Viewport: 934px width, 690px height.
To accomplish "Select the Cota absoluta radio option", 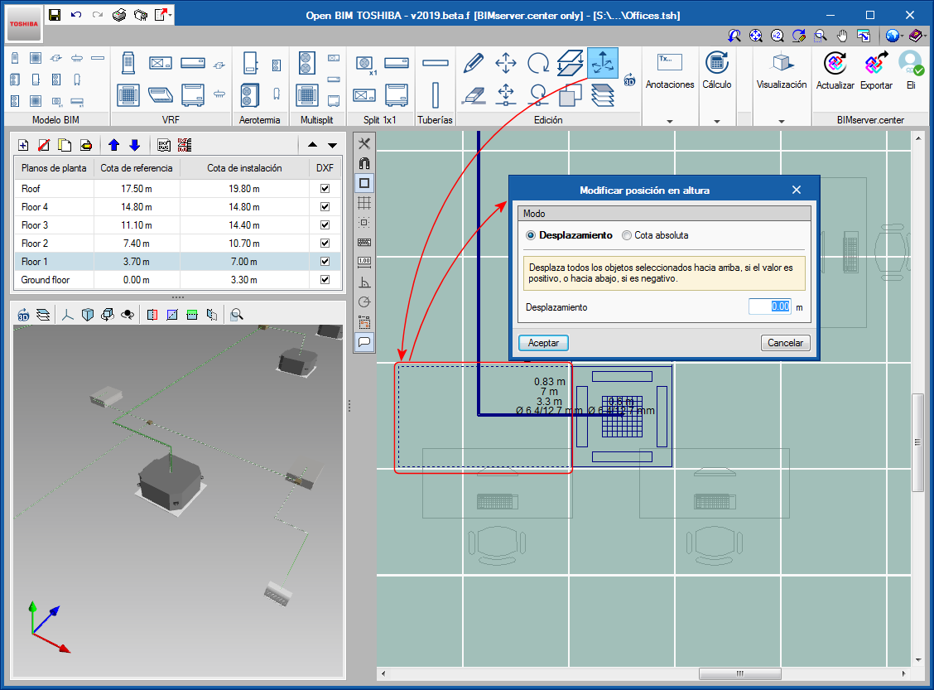I will tap(627, 235).
